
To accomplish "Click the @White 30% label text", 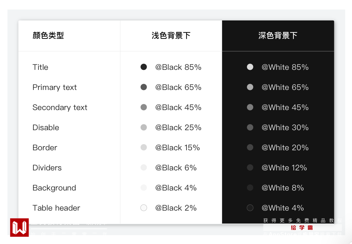I will tap(285, 127).
